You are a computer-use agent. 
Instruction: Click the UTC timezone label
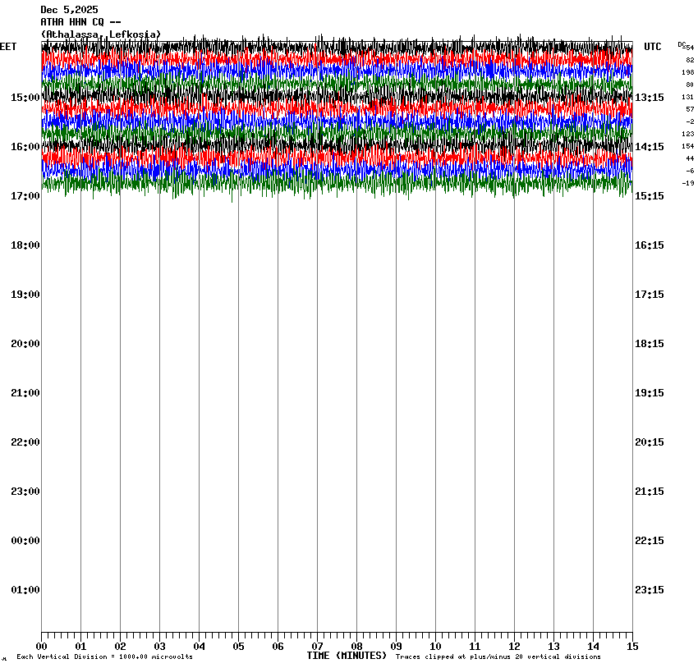click(652, 47)
